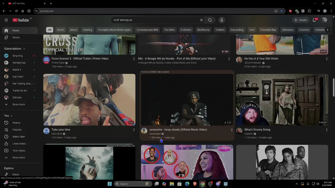The height and width of the screenshot is (188, 335).
Task: Select the Freestyle Rap chip
Action: click(x=268, y=30)
